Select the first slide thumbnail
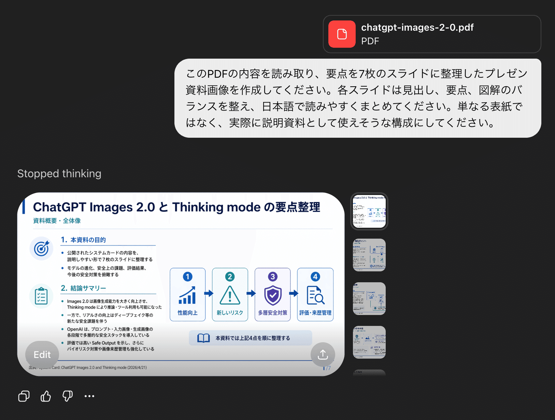555x420 pixels. pyautogui.click(x=369, y=211)
